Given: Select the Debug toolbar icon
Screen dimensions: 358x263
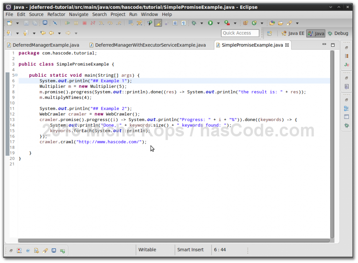Looking at the screenshot, I should (193, 23).
